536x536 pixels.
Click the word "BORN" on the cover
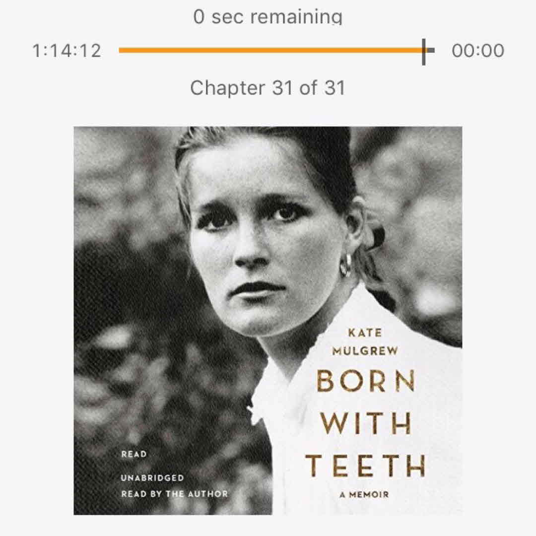(x=366, y=381)
